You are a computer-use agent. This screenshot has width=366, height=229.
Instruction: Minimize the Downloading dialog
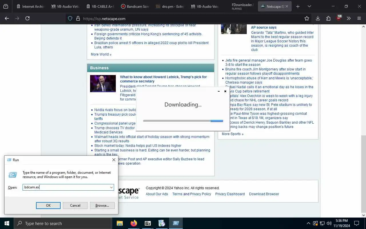pos(219,91)
